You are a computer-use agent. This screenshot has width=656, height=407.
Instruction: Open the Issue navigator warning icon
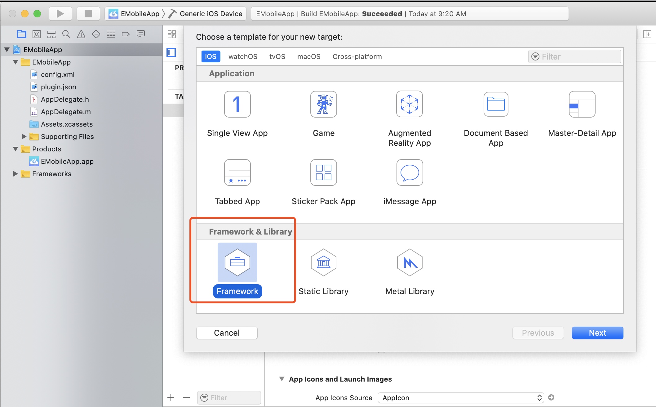[81, 34]
